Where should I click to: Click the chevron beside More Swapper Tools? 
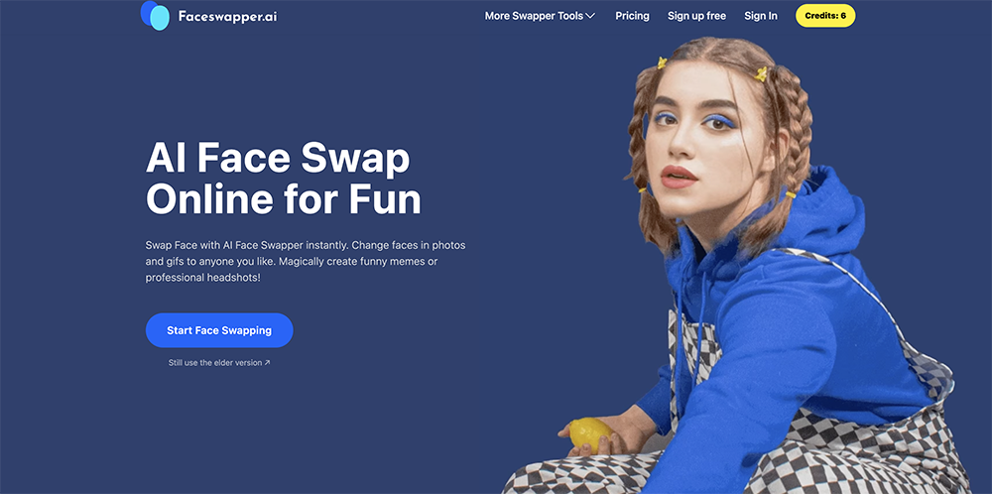pos(590,16)
